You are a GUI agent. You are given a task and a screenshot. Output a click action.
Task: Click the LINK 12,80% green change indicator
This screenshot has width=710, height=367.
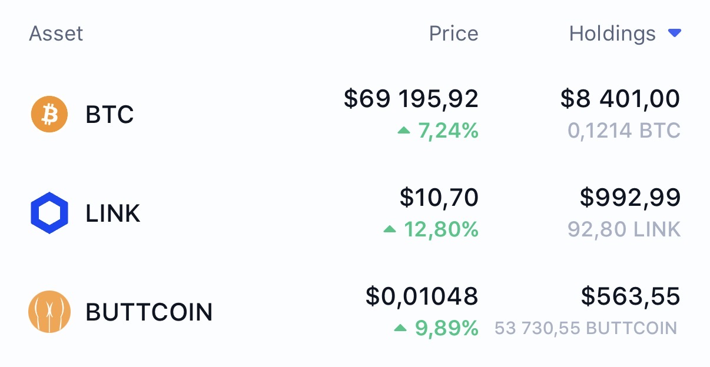[x=431, y=229]
